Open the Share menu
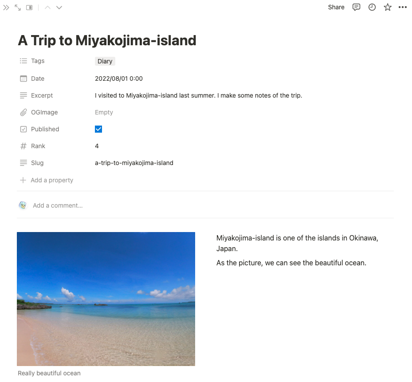412x382 pixels. pyautogui.click(x=336, y=8)
